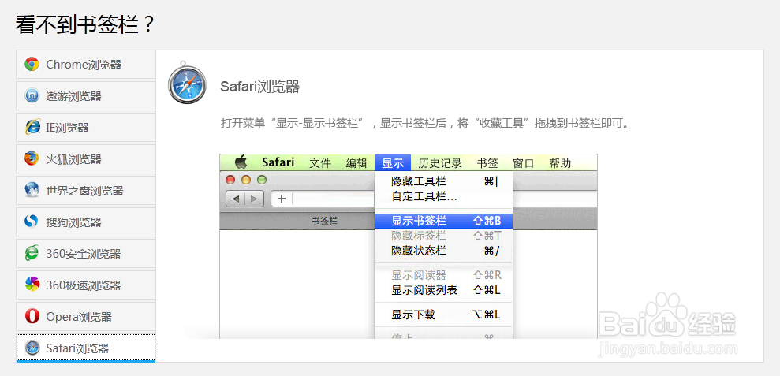Click the green zoom window dot
780x376 pixels.
[261, 180]
